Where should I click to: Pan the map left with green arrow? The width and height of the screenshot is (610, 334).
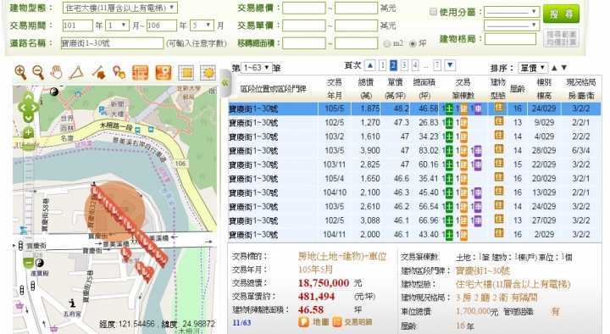[22, 108]
